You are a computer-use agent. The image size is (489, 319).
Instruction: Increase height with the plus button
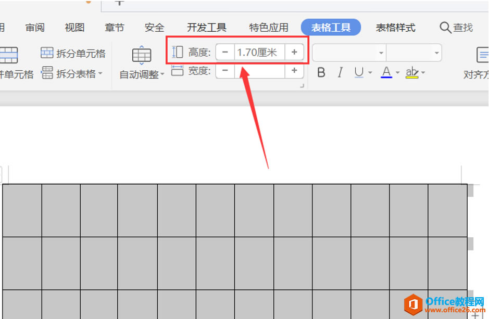[294, 52]
